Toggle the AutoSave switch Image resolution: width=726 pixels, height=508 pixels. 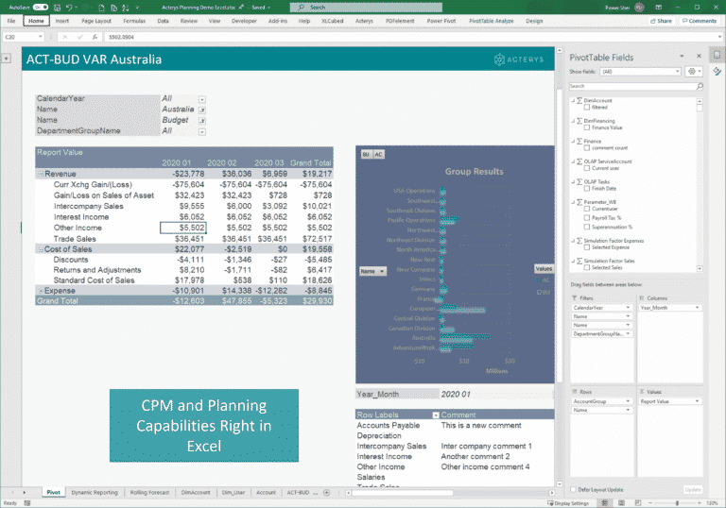coord(40,7)
